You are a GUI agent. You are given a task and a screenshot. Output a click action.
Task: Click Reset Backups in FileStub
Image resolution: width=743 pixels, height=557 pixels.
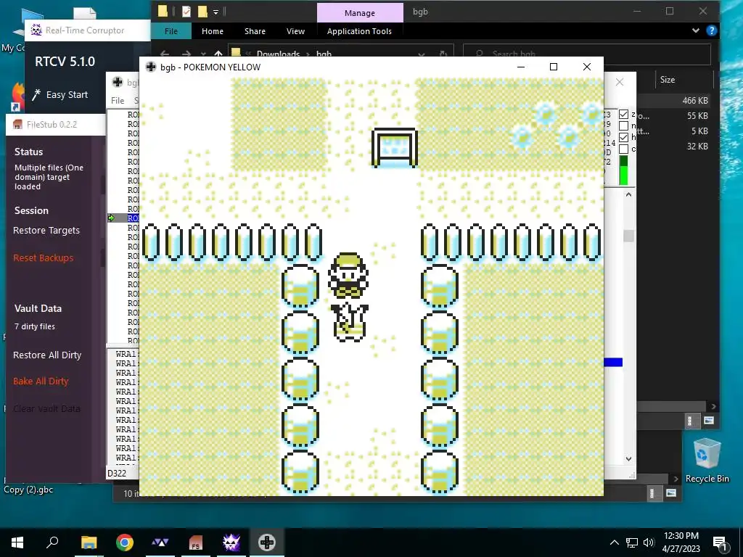point(43,257)
